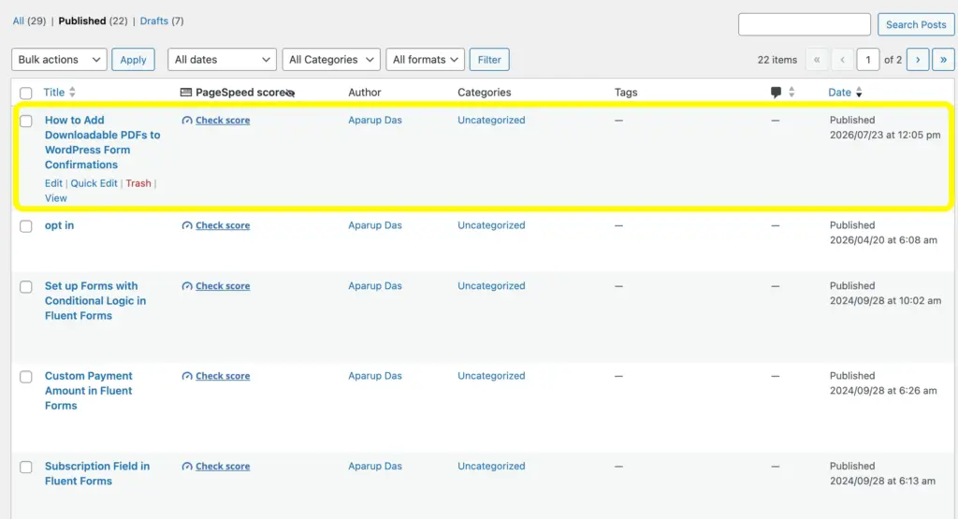Screen dimensions: 958x519
Task: Open the All formats dropdown
Action: 426,59
